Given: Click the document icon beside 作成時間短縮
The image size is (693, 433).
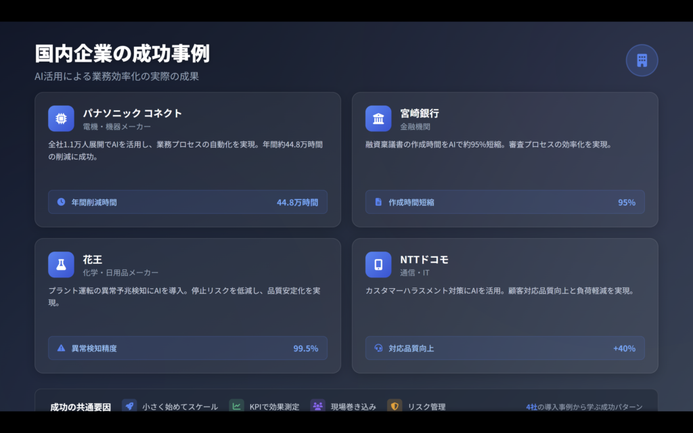Looking at the screenshot, I should (378, 202).
